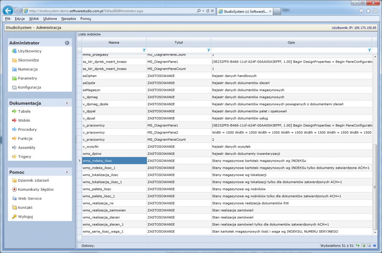Image resolution: width=382 pixels, height=253 pixels.
Task: Toggle the filter on the Nazwa column
Action: pos(144,50)
